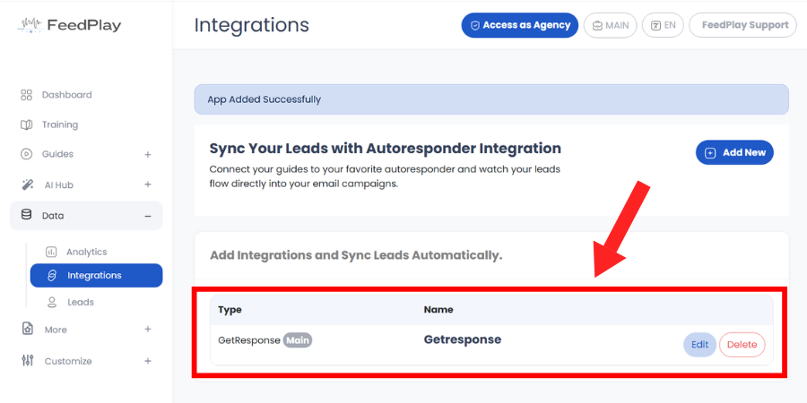The height and width of the screenshot is (403, 807).
Task: Delete the Getresponse integration
Action: [x=742, y=345]
